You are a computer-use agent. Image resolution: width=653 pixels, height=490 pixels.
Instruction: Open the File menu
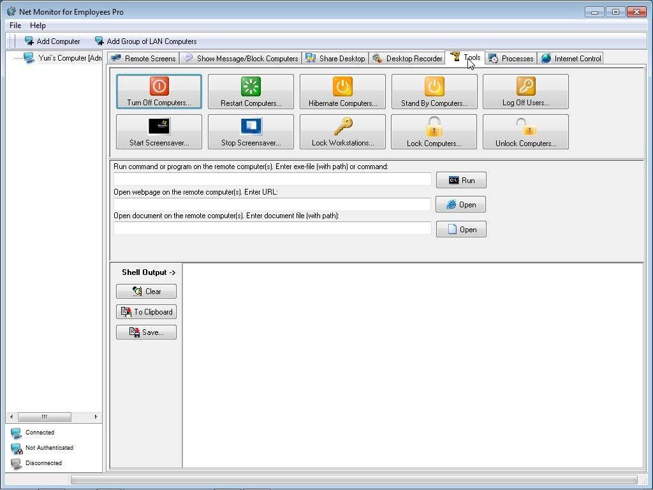15,26
